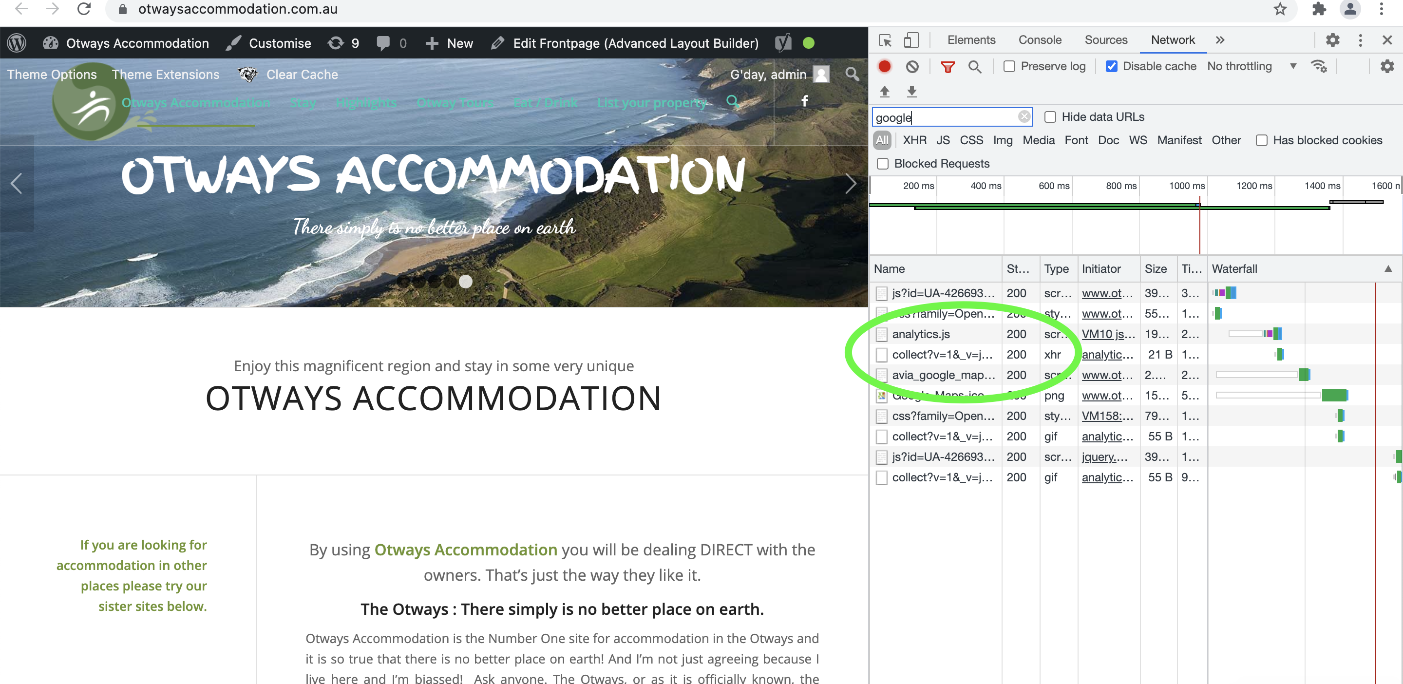Export HAR file with download arrow
Viewport: 1403px width, 684px height.
coord(912,91)
